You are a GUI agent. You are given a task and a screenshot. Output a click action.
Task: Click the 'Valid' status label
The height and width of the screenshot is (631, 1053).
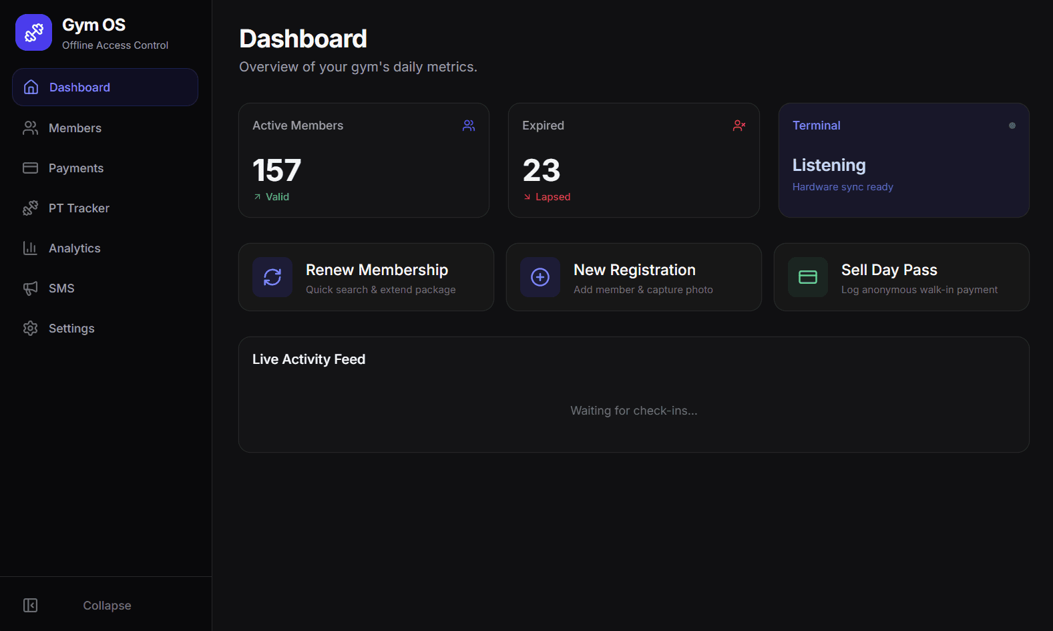277,197
